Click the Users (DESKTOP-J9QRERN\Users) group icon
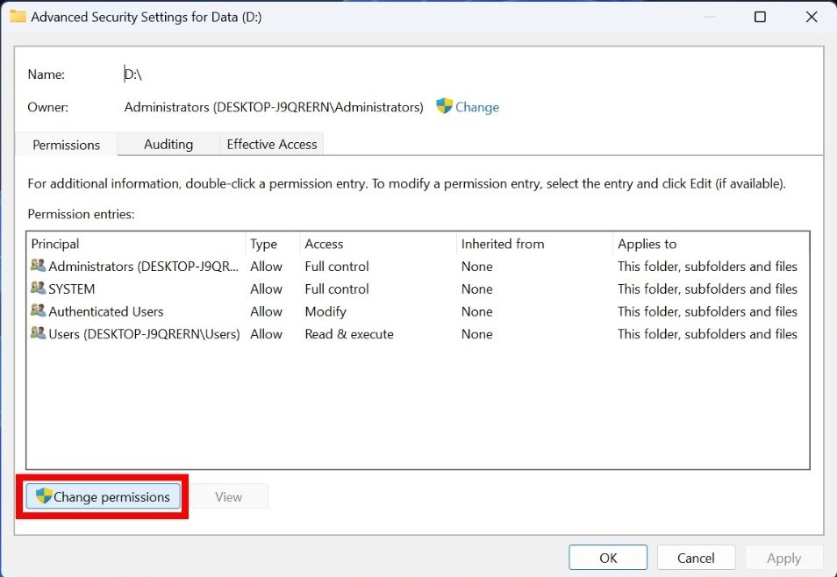The height and width of the screenshot is (577, 837). tap(39, 334)
